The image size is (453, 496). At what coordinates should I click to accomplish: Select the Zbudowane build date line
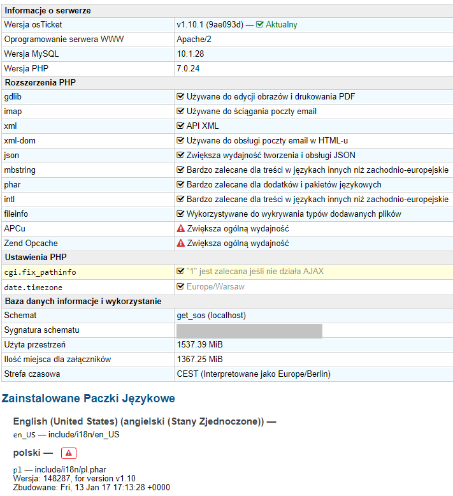point(92,487)
